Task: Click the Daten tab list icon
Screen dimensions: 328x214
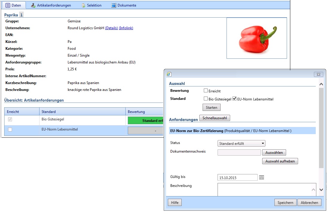Action: tap(8, 5)
